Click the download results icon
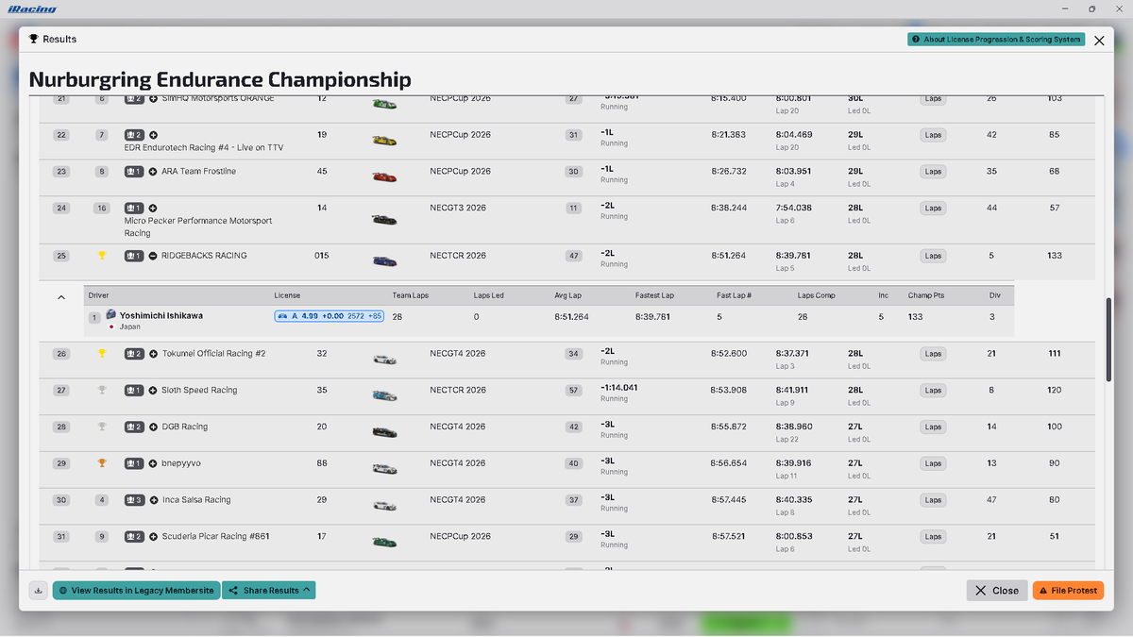Image resolution: width=1133 pixels, height=637 pixels. pyautogui.click(x=39, y=590)
